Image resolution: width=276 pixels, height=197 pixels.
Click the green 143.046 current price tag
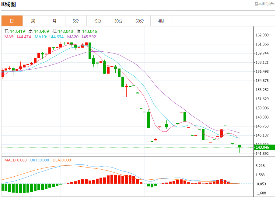[264, 147]
